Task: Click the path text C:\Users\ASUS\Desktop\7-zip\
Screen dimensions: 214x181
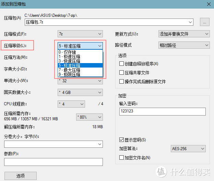Action: click(x=51, y=15)
